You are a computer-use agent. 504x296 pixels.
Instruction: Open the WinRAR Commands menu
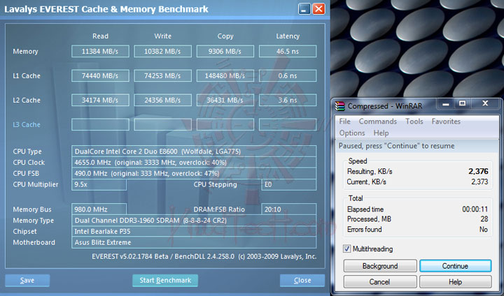coord(378,121)
